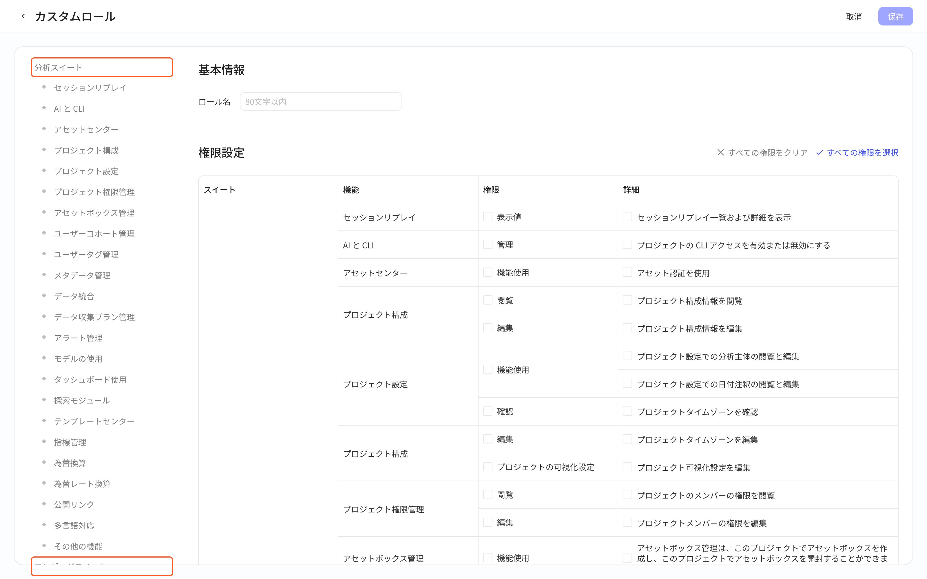The height and width of the screenshot is (579, 927).
Task: Check プロジェクトメンバーの権限を編集 checkbox
Action: point(627,522)
